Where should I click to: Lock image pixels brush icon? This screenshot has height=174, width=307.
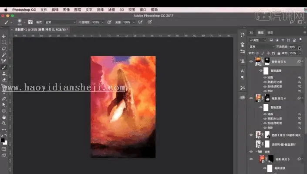tap(263, 53)
